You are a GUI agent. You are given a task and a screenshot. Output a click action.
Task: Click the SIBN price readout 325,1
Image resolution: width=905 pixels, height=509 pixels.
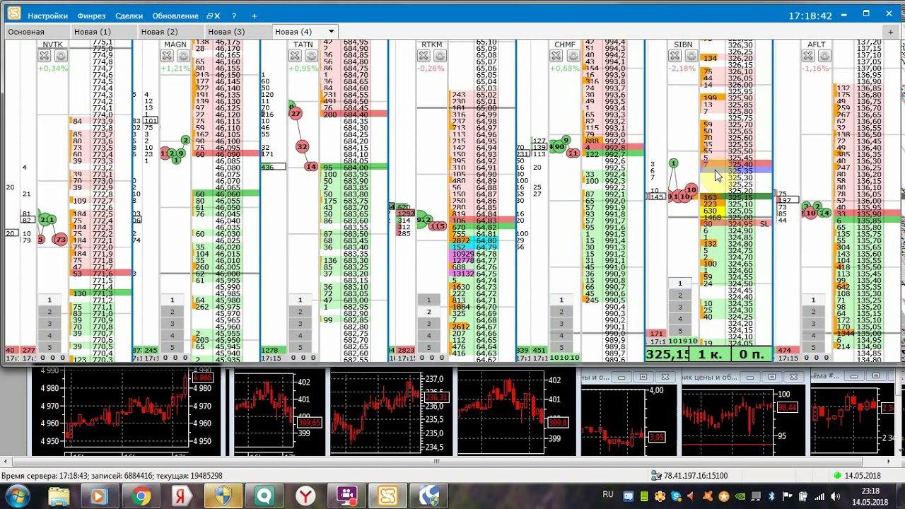[x=667, y=354]
